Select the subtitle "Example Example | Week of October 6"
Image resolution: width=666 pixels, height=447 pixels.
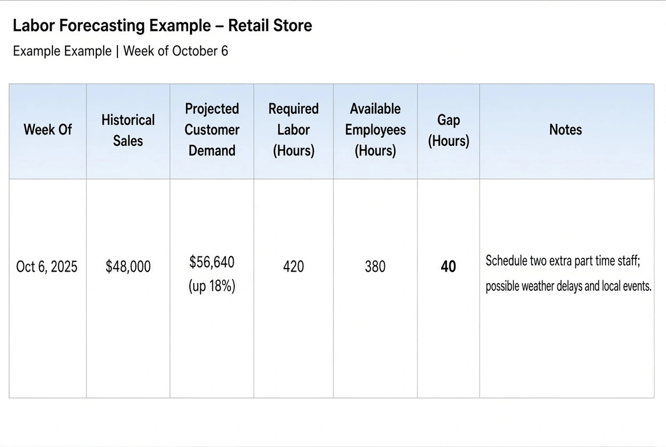pos(120,51)
